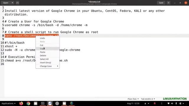The height and width of the screenshot is (106, 189).
Task: Open the clock showing Aug 11 12:35
Action: click(x=133, y=103)
